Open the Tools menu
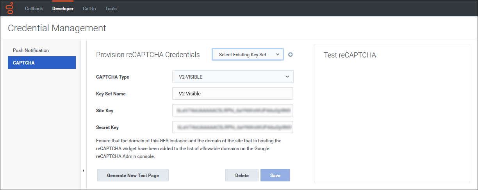Screen dimensions: 478x190 (x=111, y=9)
